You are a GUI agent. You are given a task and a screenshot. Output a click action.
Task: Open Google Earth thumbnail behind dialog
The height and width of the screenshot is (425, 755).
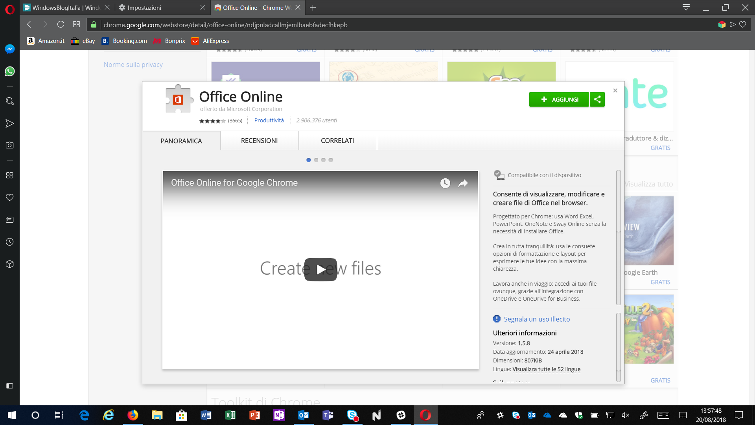[x=649, y=231]
